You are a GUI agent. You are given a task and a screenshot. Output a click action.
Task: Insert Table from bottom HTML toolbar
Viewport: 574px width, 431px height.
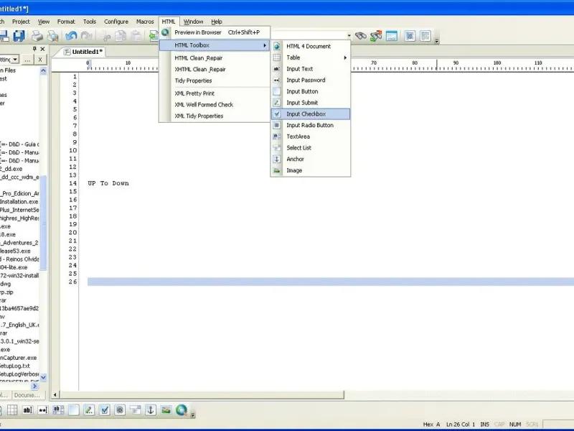12,409
